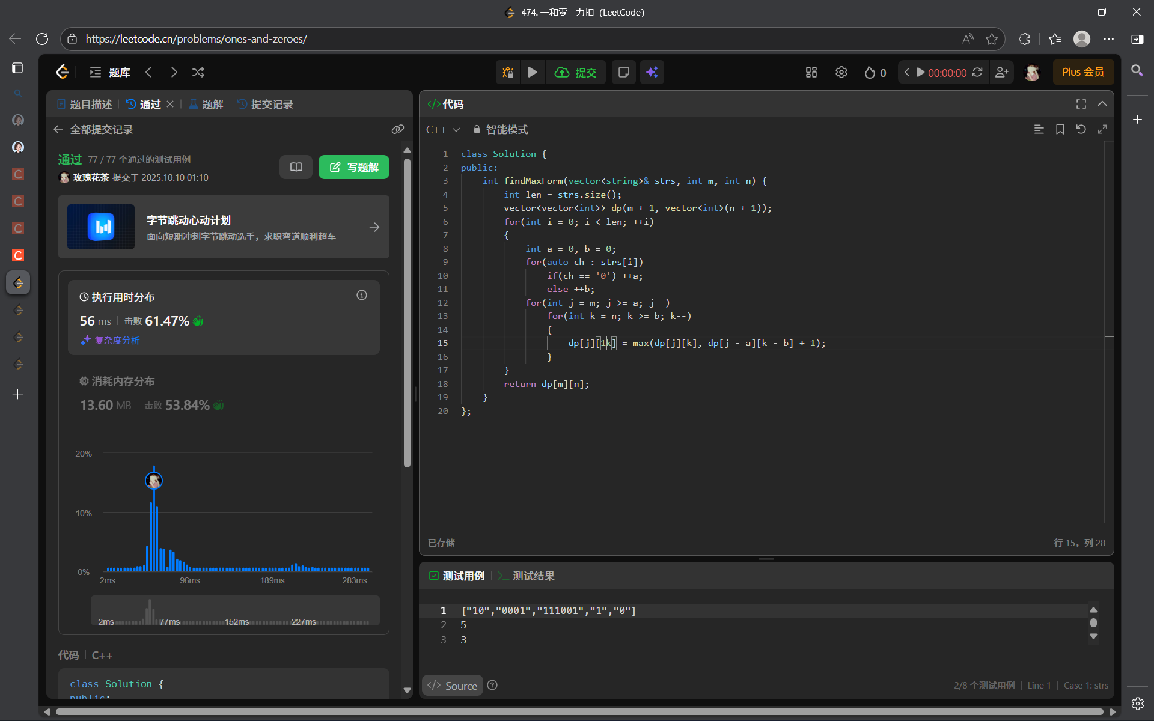Toggle the 智能模式 lock setting

coord(501,129)
